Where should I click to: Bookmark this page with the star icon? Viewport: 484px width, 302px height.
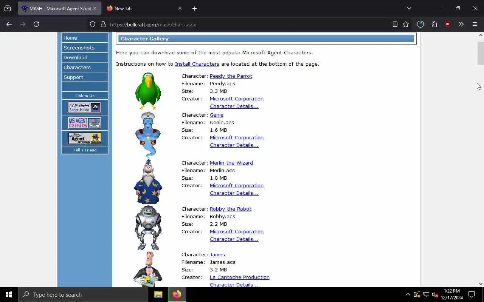point(406,24)
